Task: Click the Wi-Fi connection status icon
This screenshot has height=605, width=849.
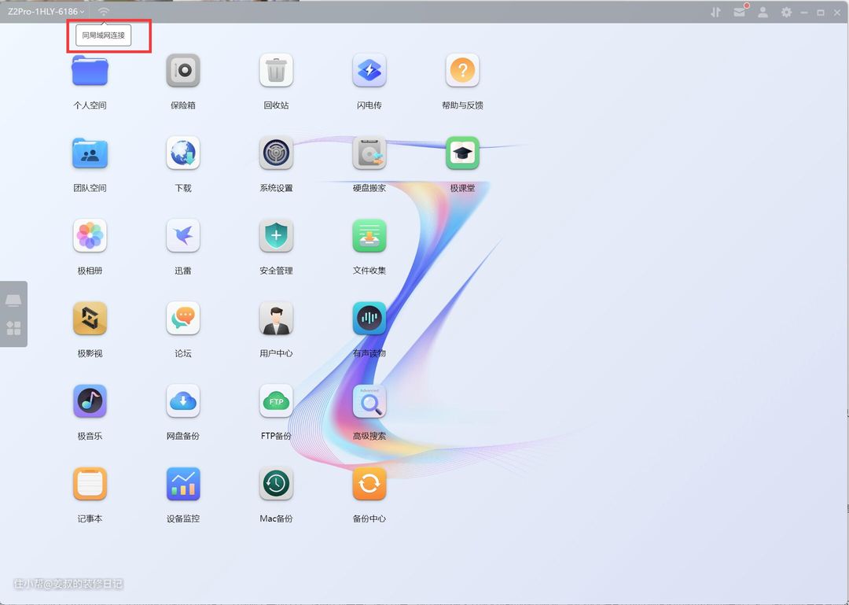Action: pyautogui.click(x=104, y=11)
